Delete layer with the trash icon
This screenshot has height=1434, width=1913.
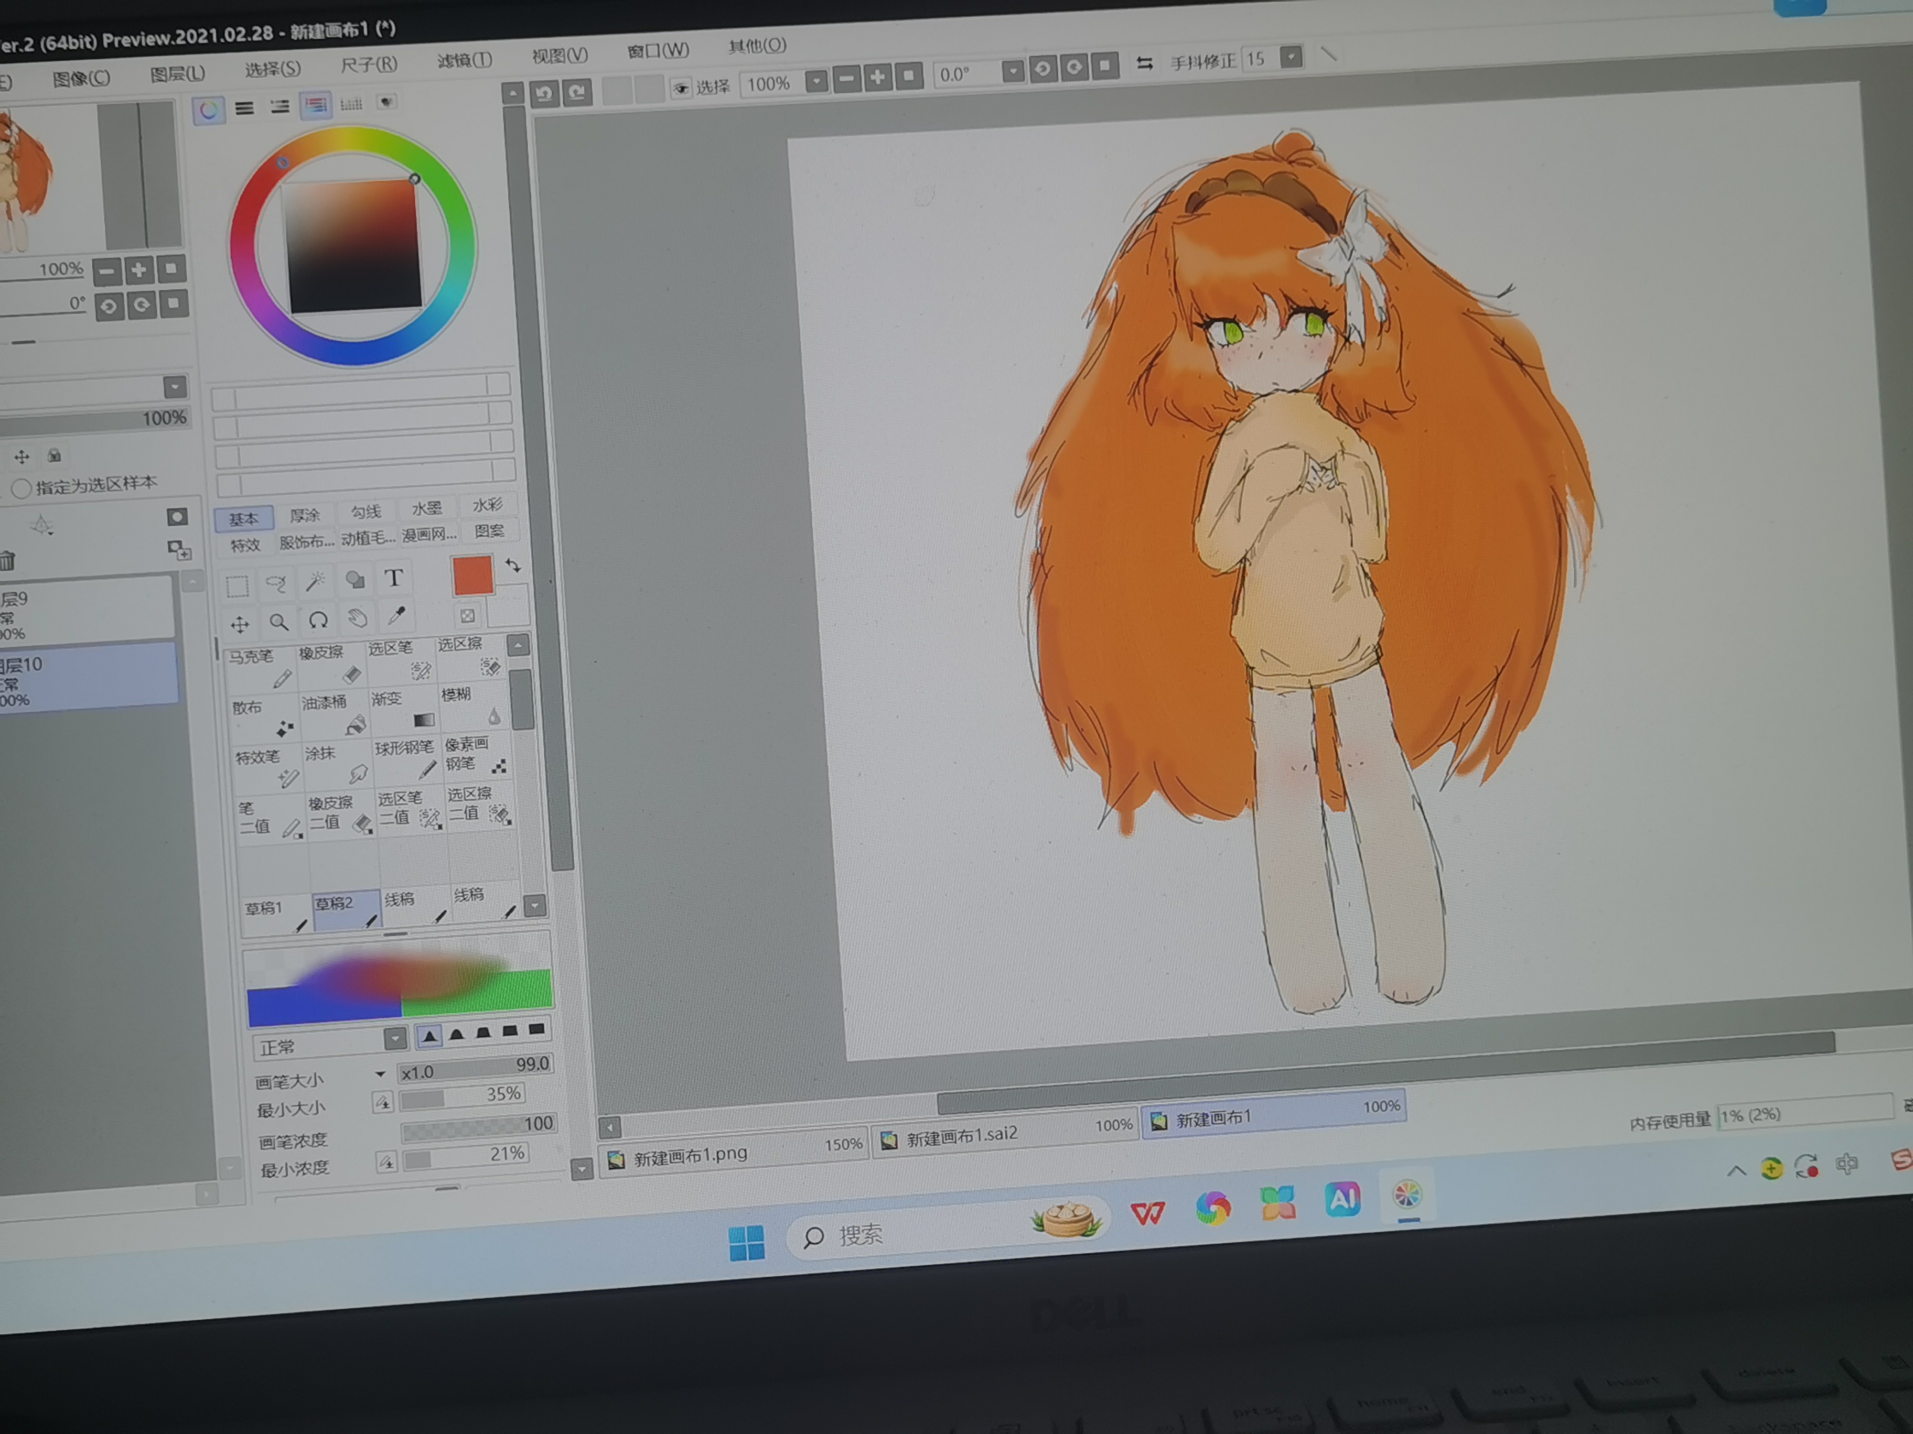[8, 561]
